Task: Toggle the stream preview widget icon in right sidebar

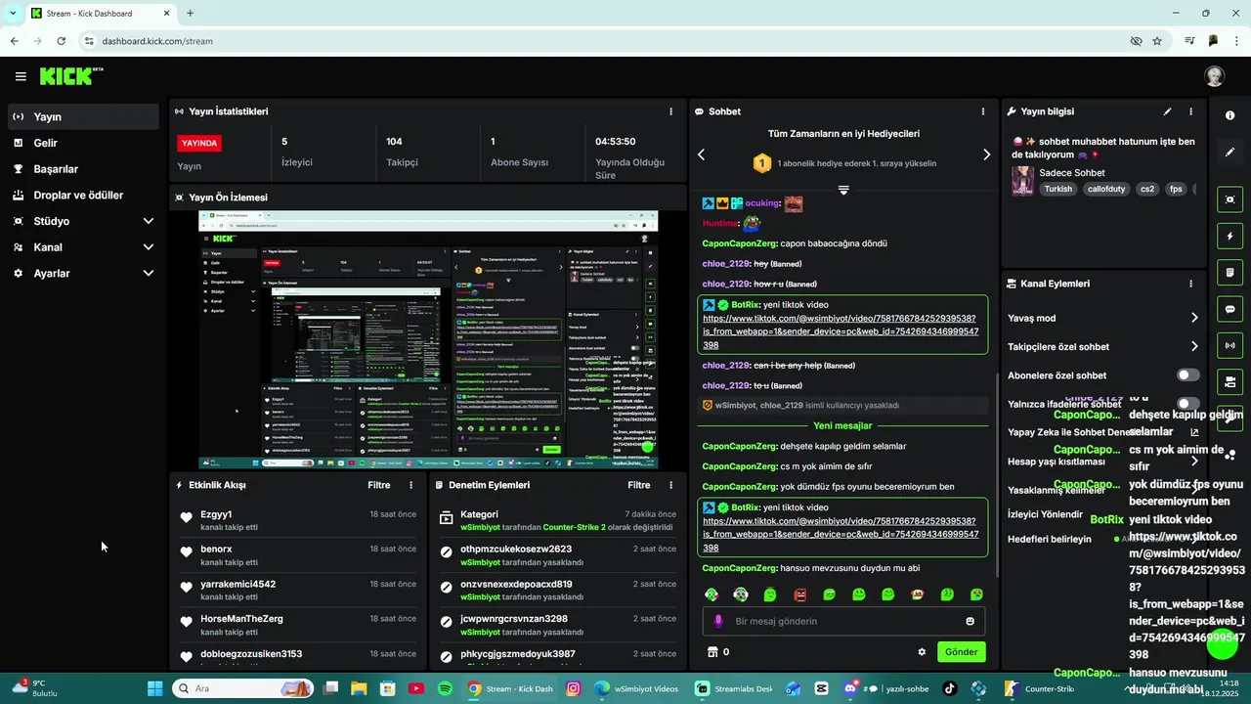Action: coord(1229,199)
